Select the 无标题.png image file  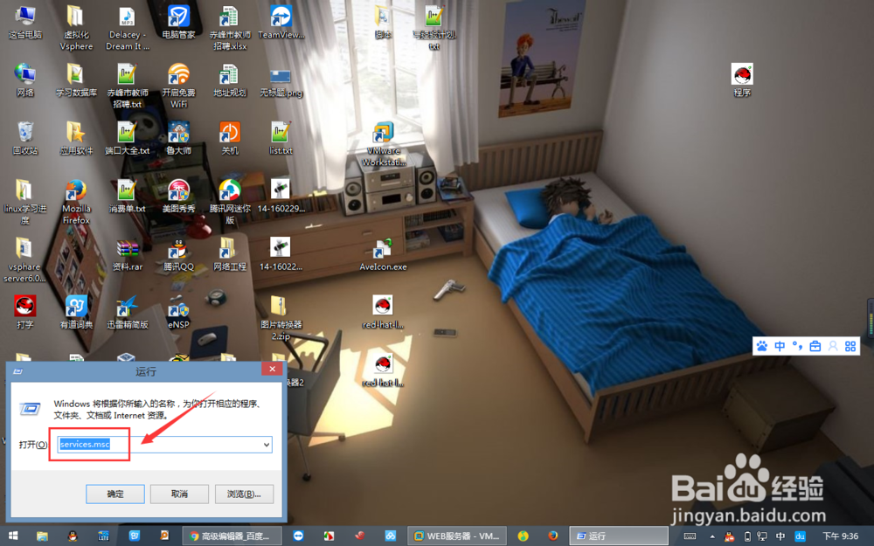281,81
